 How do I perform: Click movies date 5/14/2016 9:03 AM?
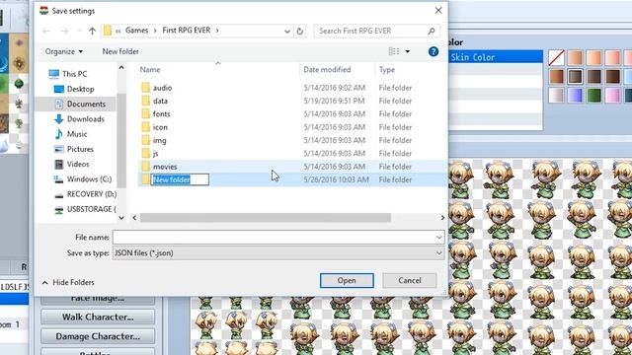coord(335,167)
